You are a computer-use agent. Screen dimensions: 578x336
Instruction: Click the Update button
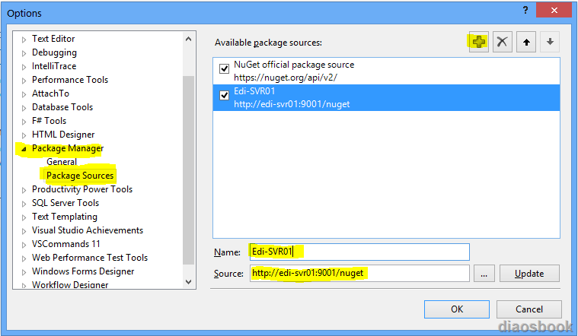tap(529, 274)
